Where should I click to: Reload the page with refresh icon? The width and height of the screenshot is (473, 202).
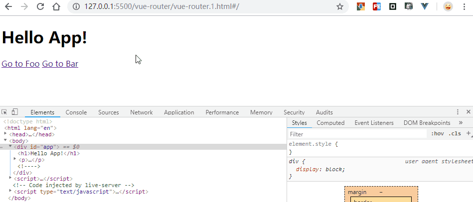point(40,6)
